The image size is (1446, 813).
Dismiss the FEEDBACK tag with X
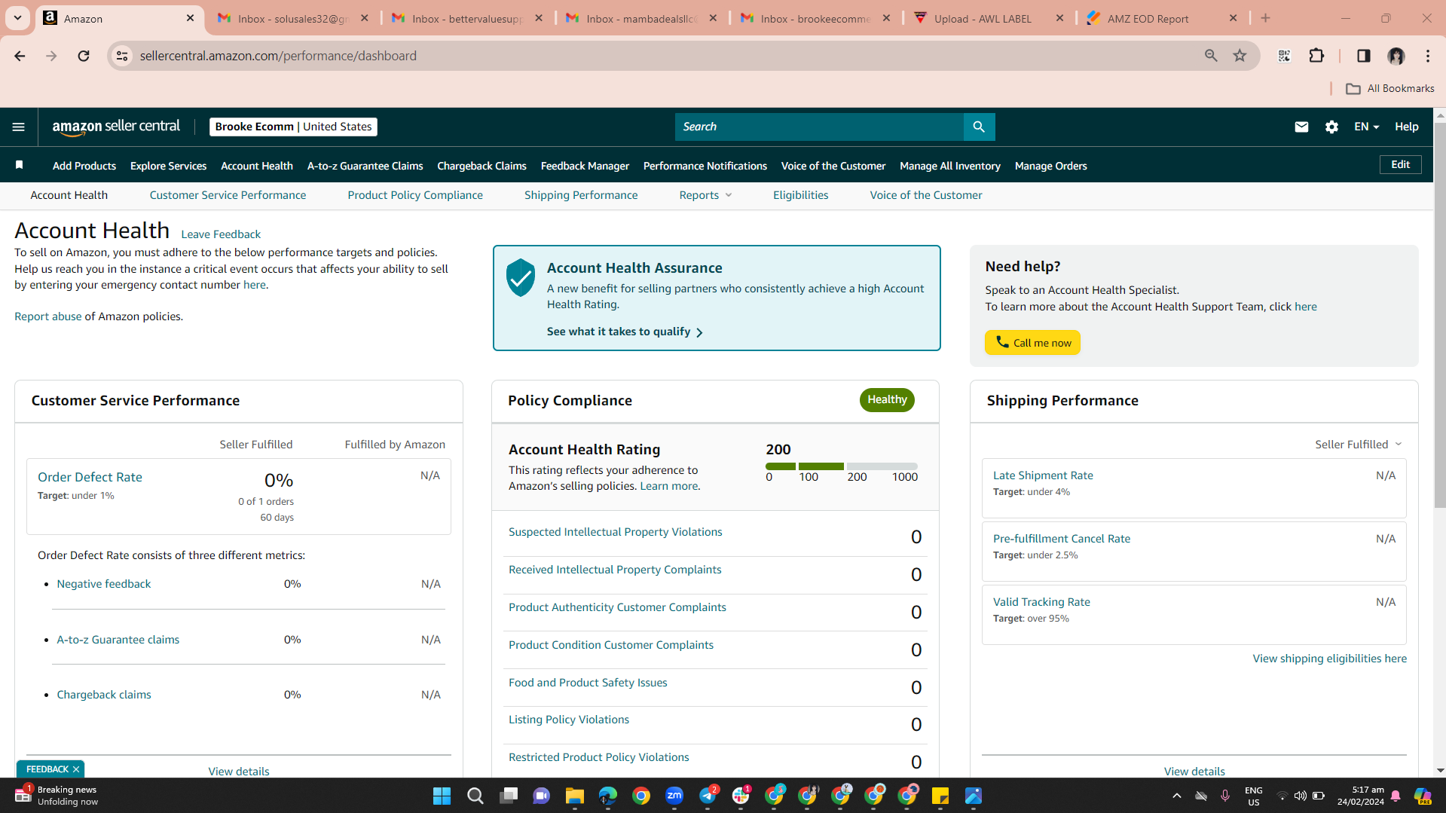click(76, 769)
